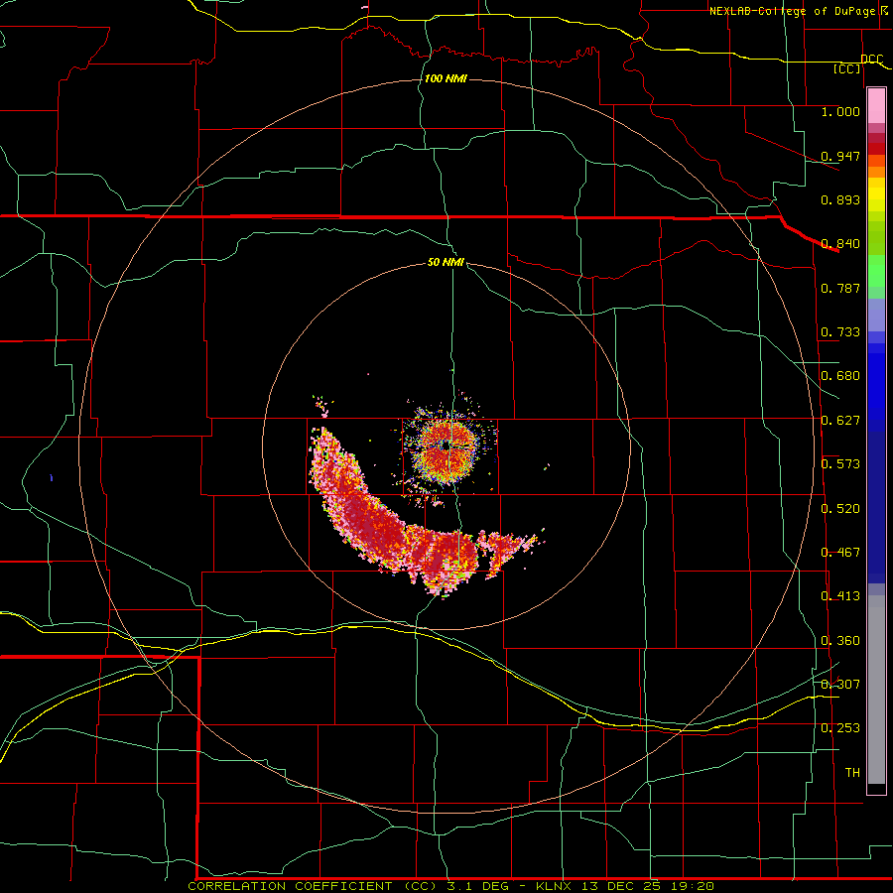The width and height of the screenshot is (893, 893).
Task: Pick the dark navy segment near 0.520
Action: point(876,507)
